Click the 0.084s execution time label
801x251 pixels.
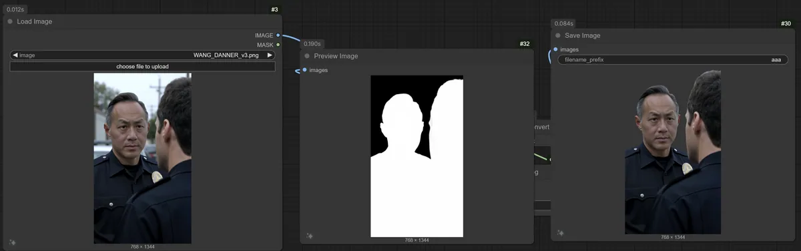[563, 23]
